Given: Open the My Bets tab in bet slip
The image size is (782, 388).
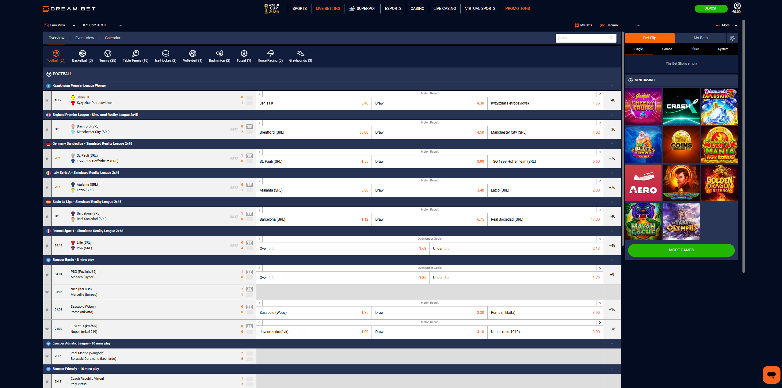Looking at the screenshot, I should (700, 38).
